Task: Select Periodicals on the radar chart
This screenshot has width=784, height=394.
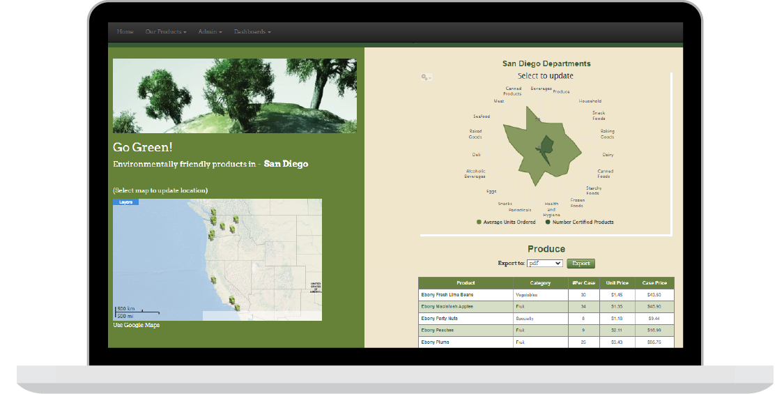Action: click(519, 210)
